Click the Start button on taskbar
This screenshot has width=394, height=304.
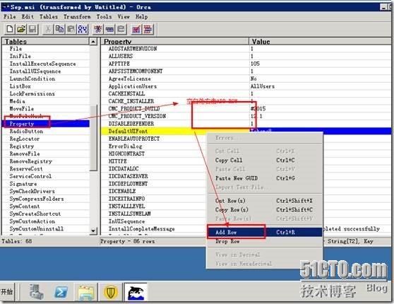coord(7,292)
